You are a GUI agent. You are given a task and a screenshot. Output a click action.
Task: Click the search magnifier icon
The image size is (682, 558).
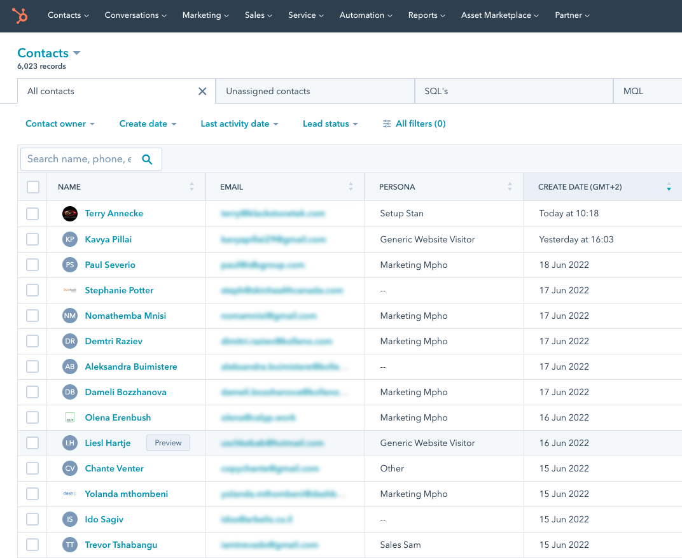click(148, 158)
